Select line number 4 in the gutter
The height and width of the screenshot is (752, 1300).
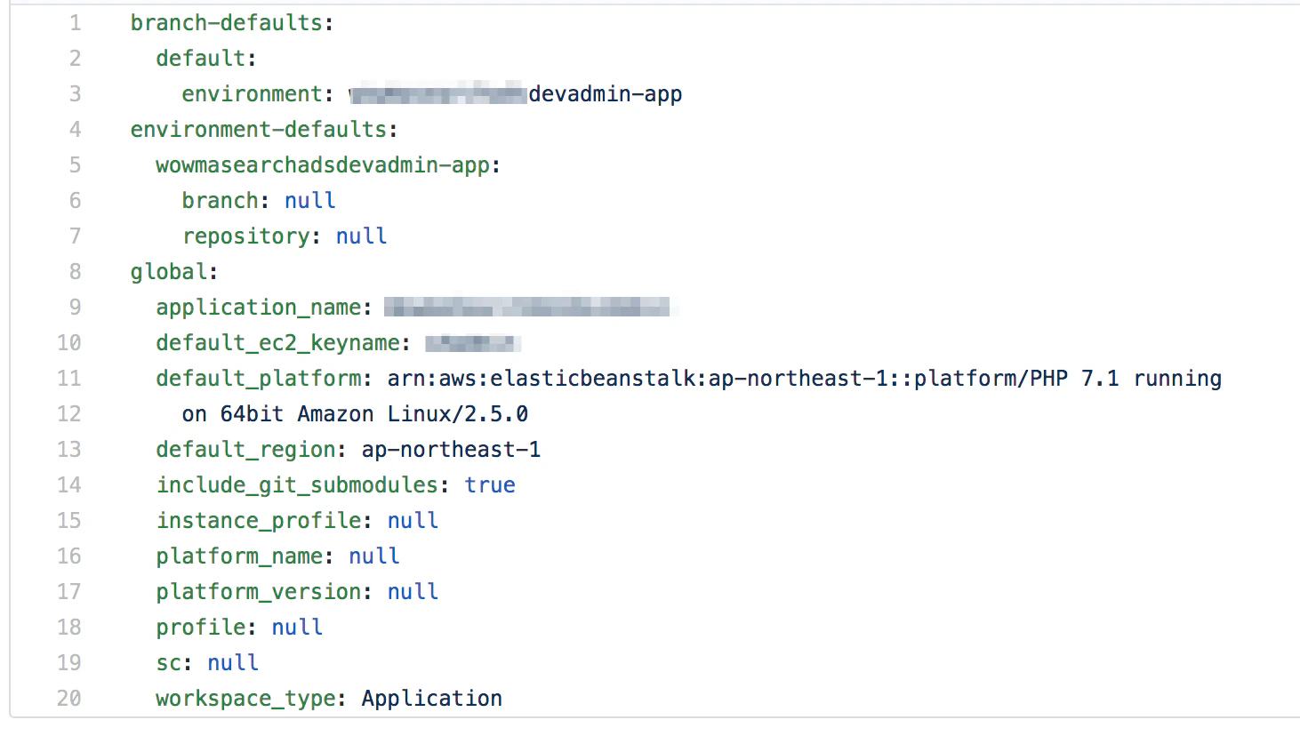[76, 130]
